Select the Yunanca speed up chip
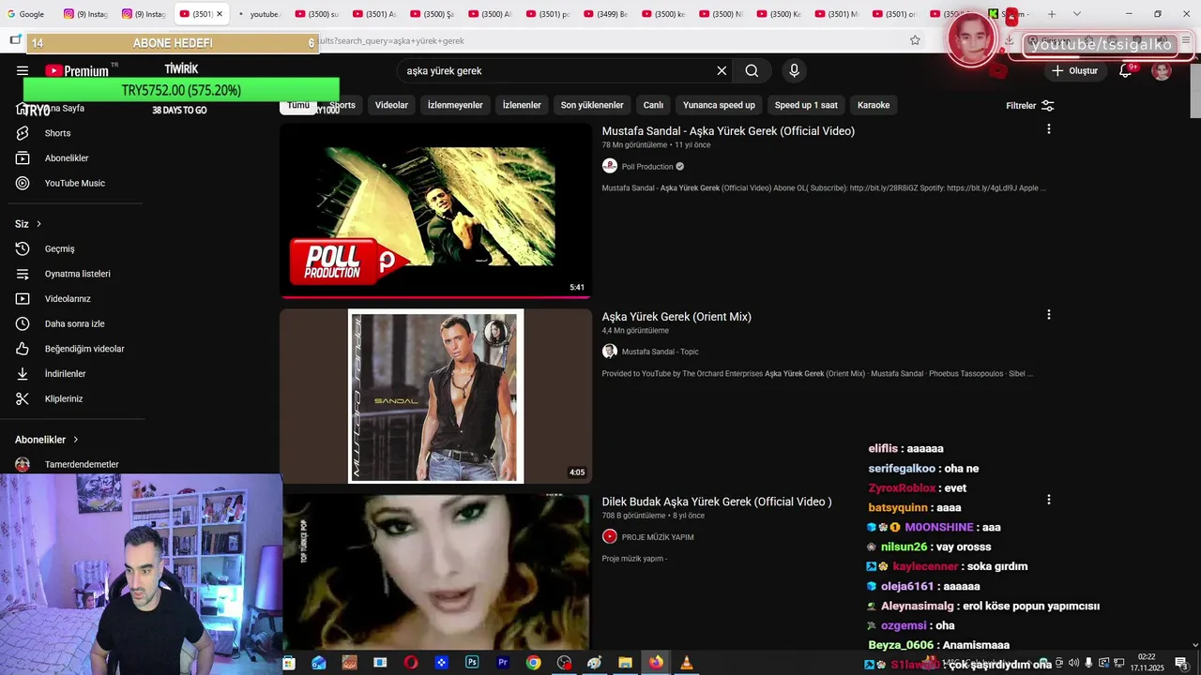 tap(719, 105)
